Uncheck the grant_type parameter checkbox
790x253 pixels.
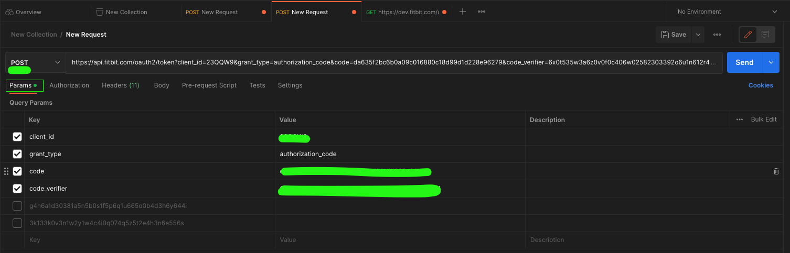point(17,154)
